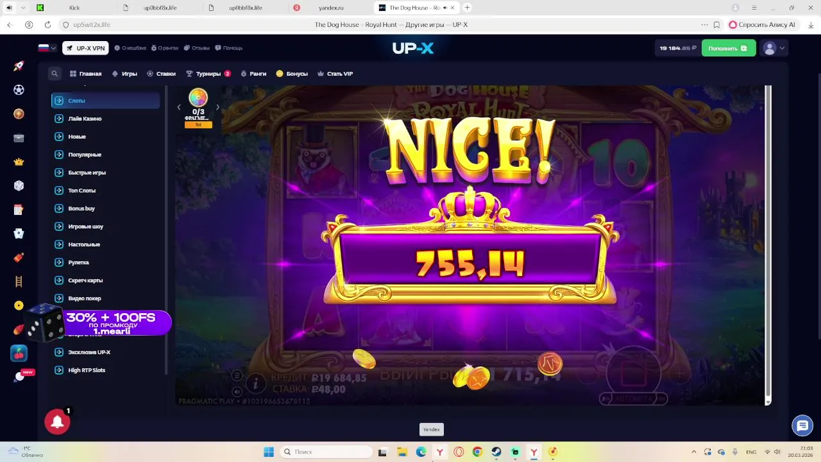Open the golden crown icon in sidebar

click(19, 162)
